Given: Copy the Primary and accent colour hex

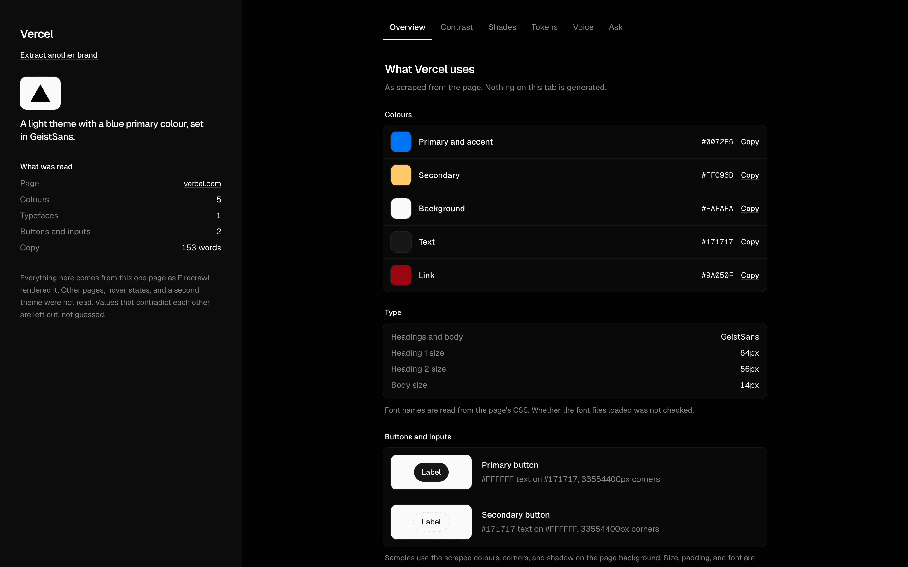Looking at the screenshot, I should (750, 142).
